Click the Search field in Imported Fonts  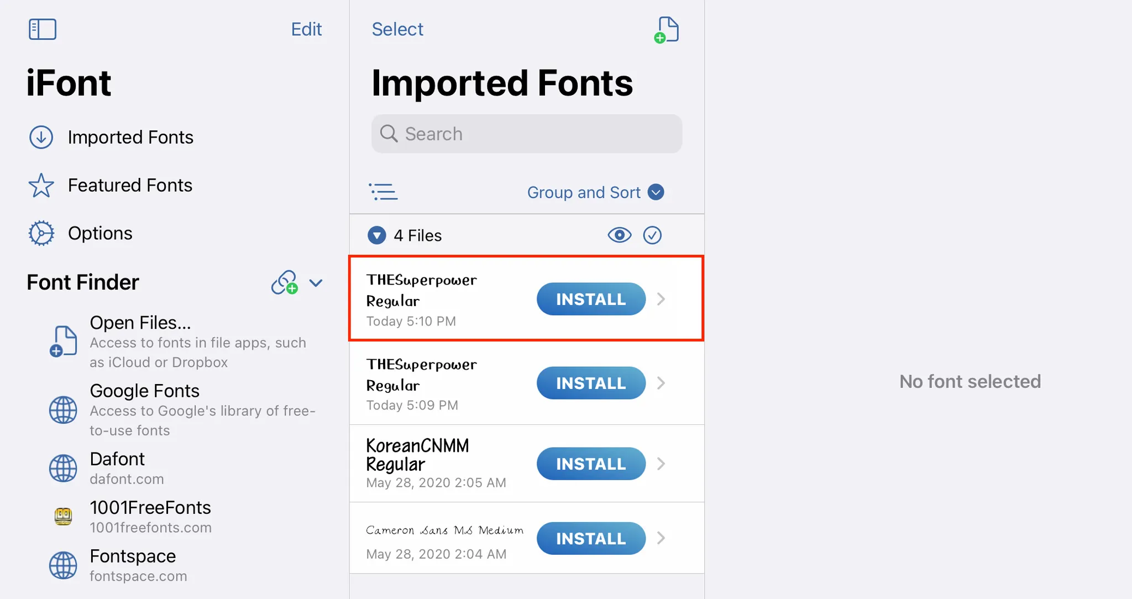pos(526,134)
